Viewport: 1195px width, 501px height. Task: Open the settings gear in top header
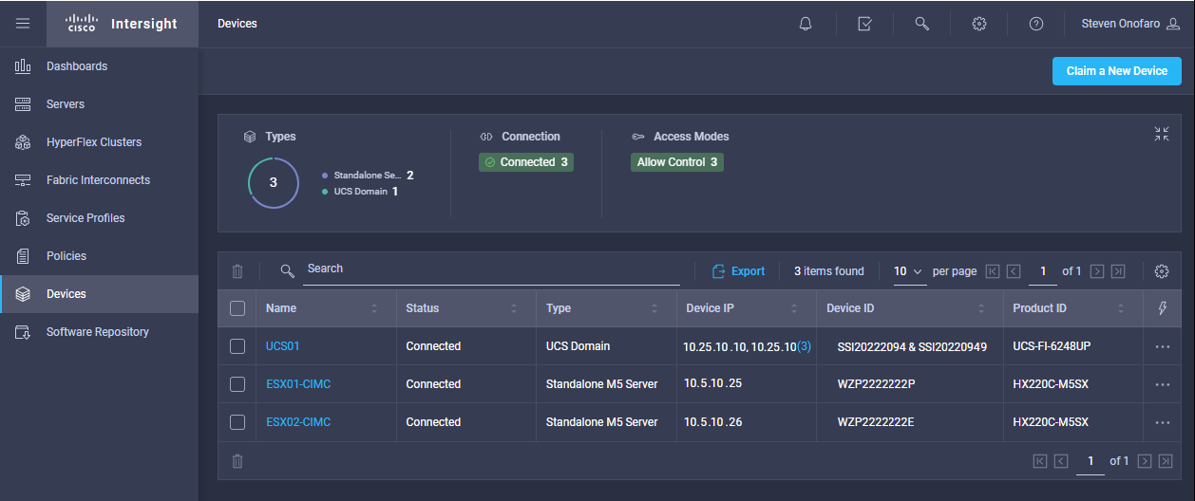coord(979,24)
